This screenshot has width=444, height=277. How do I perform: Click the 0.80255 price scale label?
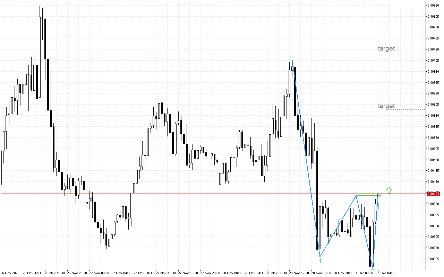coord(433,259)
